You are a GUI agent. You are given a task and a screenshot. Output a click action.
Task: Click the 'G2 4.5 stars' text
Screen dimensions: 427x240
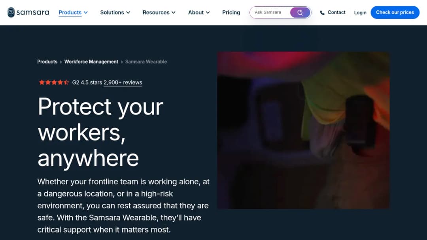pos(87,82)
